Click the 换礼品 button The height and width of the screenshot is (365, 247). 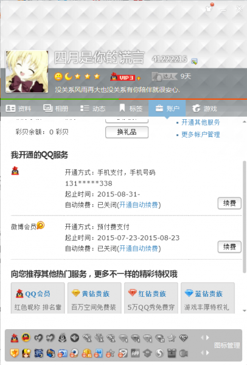point(127,132)
